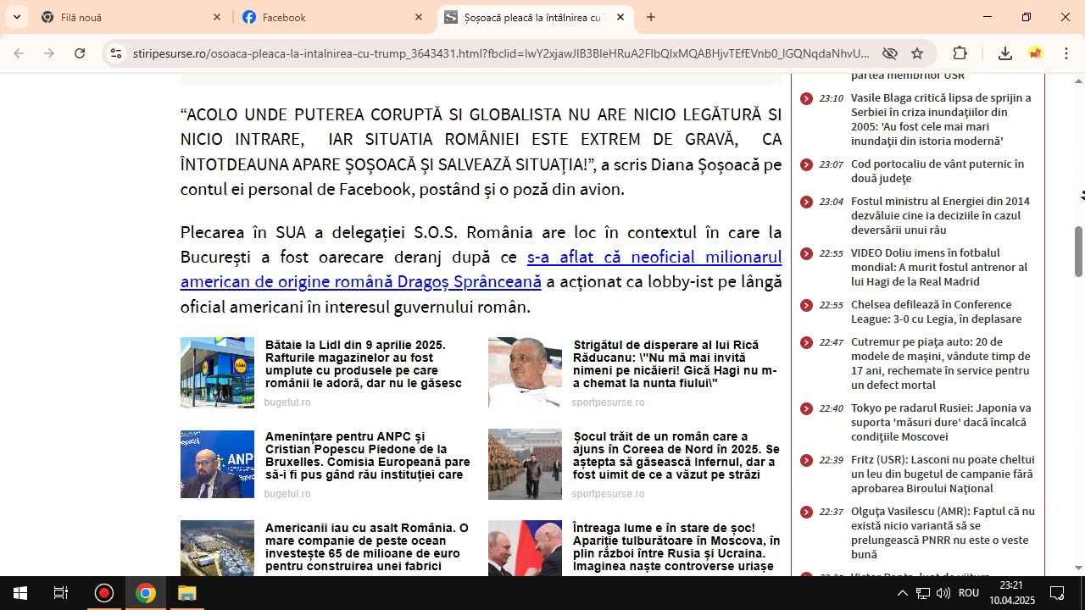
Task: Close the Facebook tab
Action: tap(419, 17)
